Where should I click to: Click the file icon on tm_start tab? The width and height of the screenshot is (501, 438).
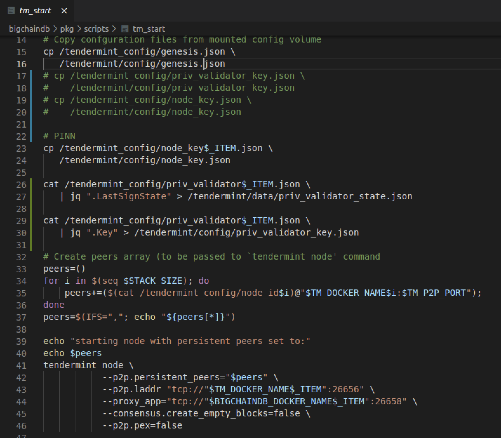[11, 11]
